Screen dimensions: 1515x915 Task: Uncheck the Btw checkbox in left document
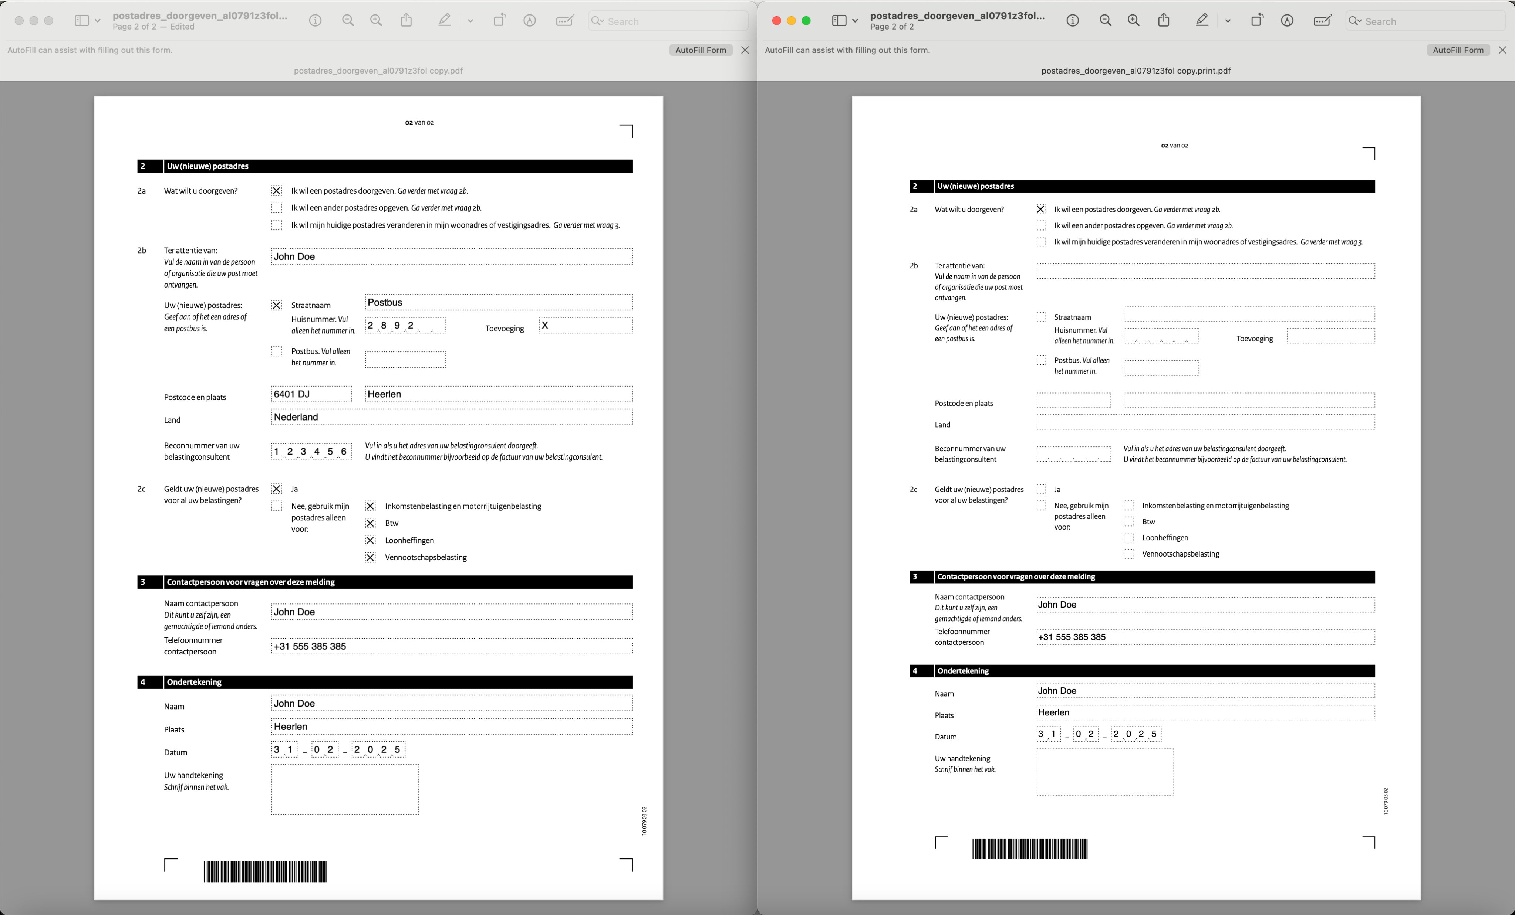370,523
